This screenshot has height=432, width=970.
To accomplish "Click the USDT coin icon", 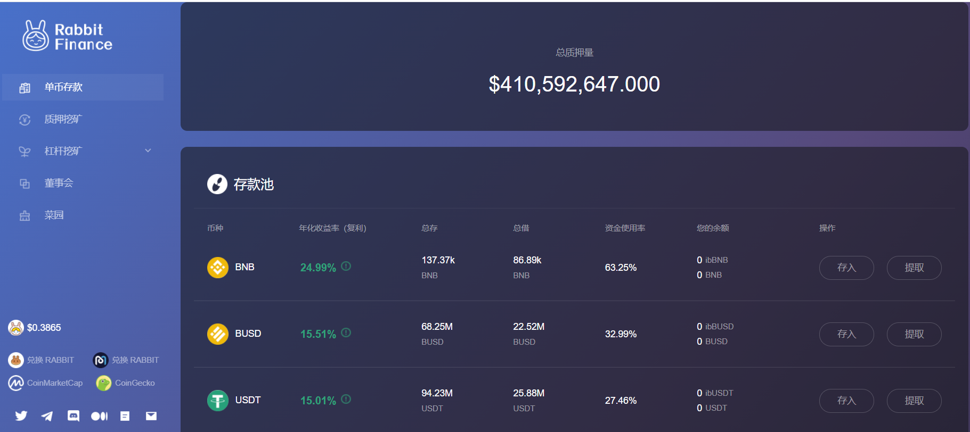I will tap(218, 401).
